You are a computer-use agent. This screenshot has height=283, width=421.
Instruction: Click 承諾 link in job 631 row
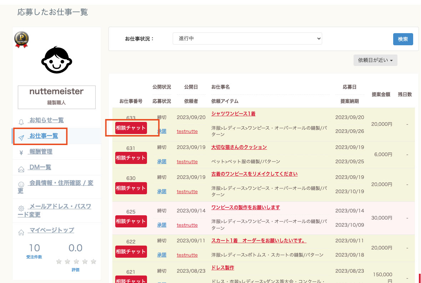[x=162, y=161]
